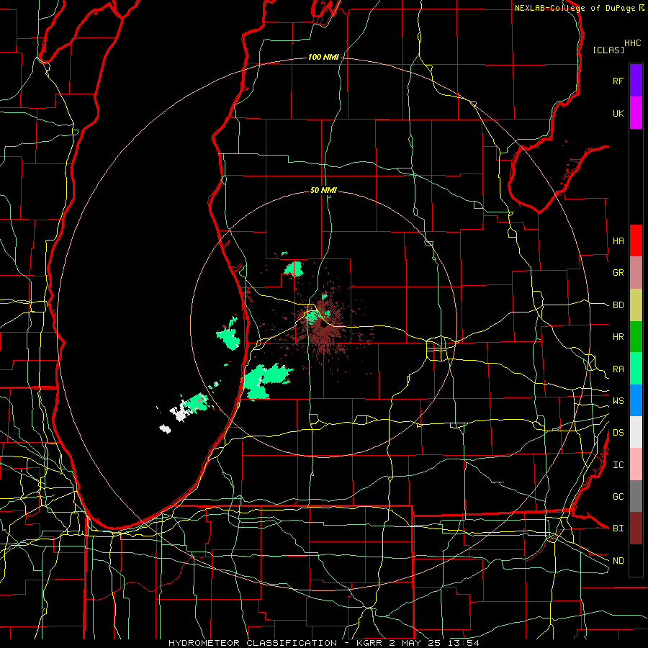Click the green rain echo north of radar

tap(294, 269)
